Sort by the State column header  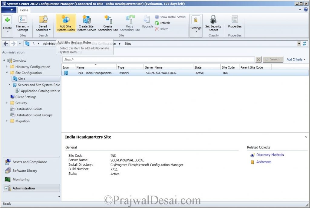[206, 67]
